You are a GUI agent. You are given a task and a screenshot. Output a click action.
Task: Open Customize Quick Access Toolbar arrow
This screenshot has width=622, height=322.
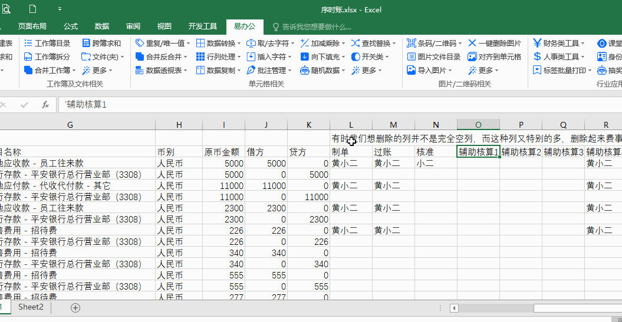pos(60,9)
